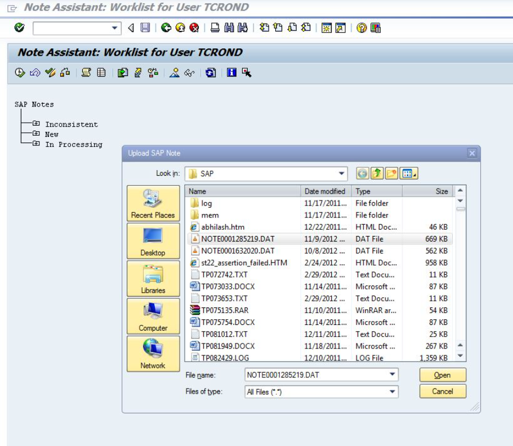This screenshot has height=446, width=513.
Task: Click the red Cancel icon in the SAP toolbar
Action: [194, 28]
